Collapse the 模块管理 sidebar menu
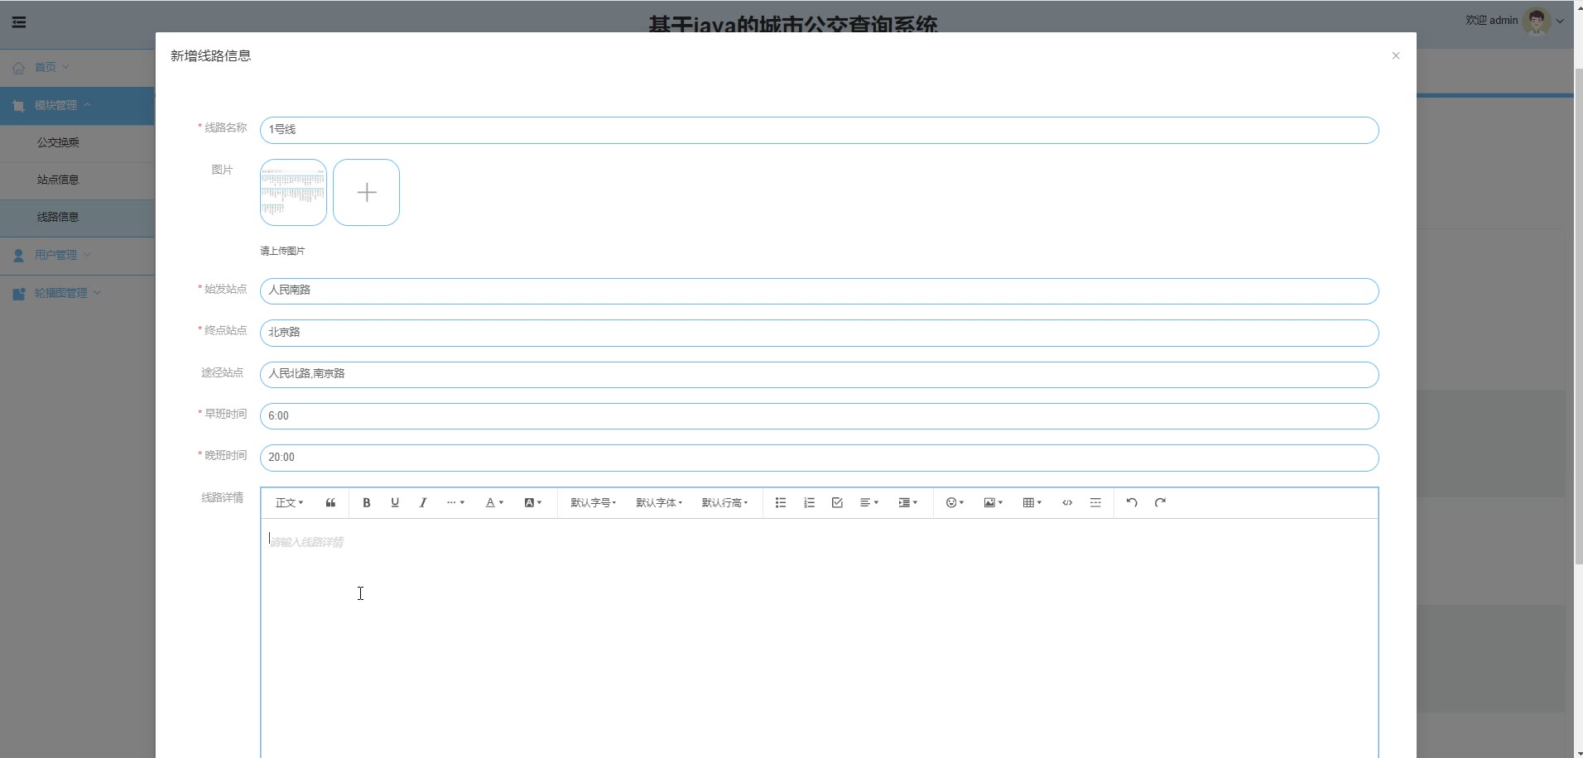Screen dimensions: 1583x758 click(77, 106)
